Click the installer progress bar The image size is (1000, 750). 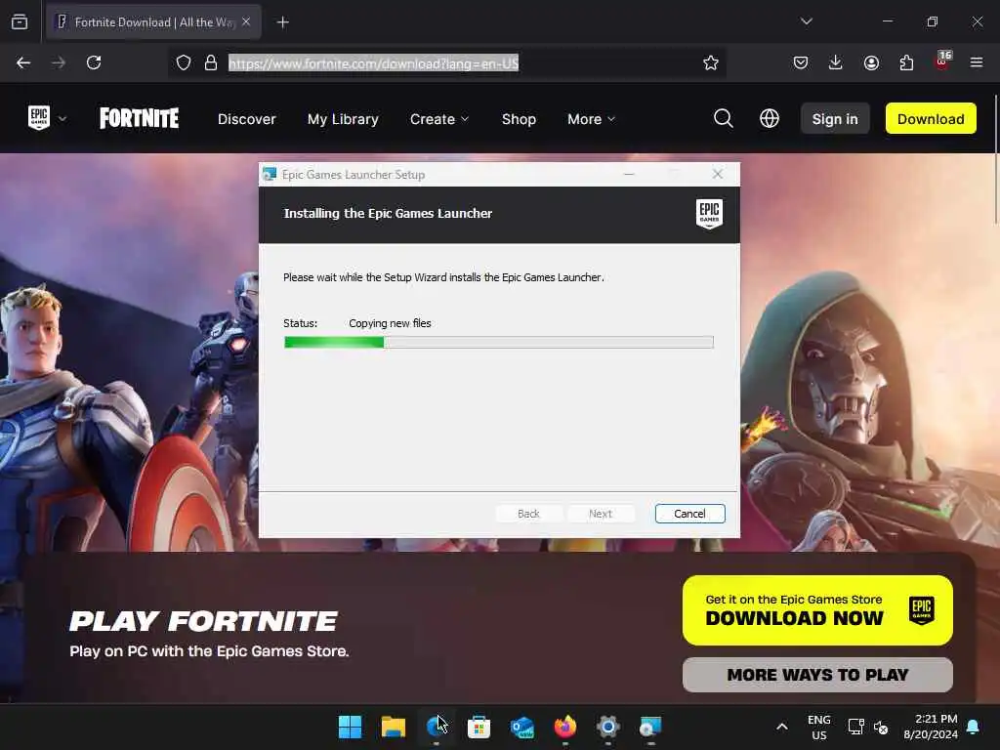click(x=499, y=343)
